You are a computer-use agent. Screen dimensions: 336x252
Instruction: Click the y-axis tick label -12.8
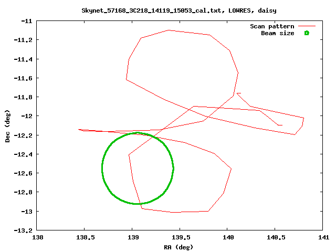[x=23, y=192]
